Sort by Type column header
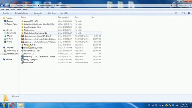 [x=77, y=17]
